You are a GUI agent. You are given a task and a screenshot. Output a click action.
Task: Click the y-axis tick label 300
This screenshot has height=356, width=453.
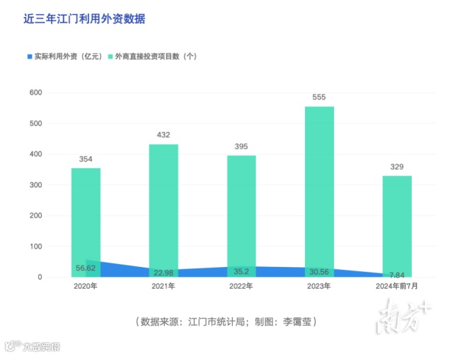coord(36,185)
